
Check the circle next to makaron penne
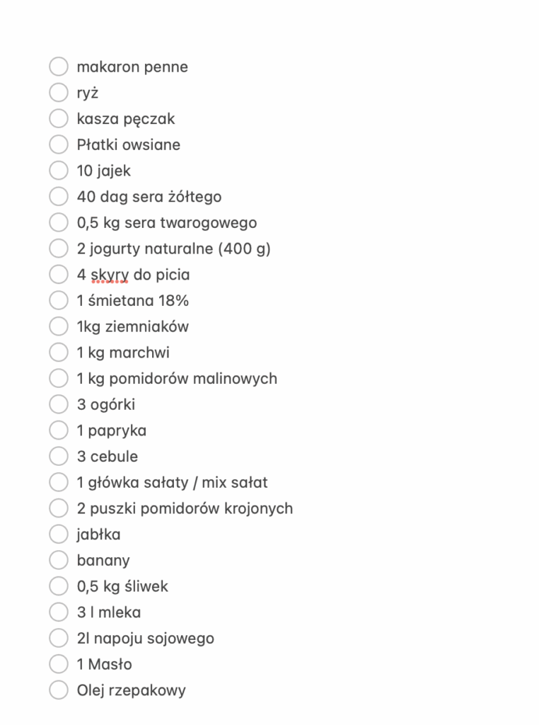[x=58, y=66]
